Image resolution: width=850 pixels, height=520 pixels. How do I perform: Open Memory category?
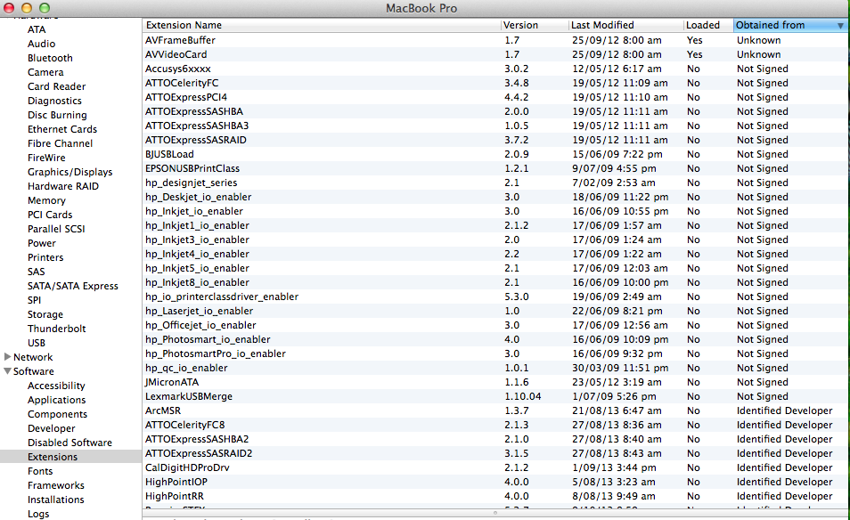click(46, 200)
